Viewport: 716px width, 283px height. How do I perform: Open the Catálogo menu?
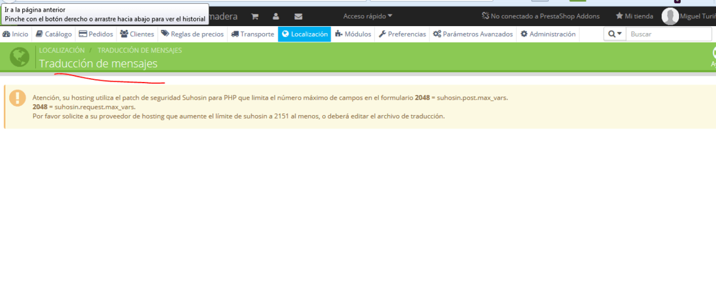54,34
